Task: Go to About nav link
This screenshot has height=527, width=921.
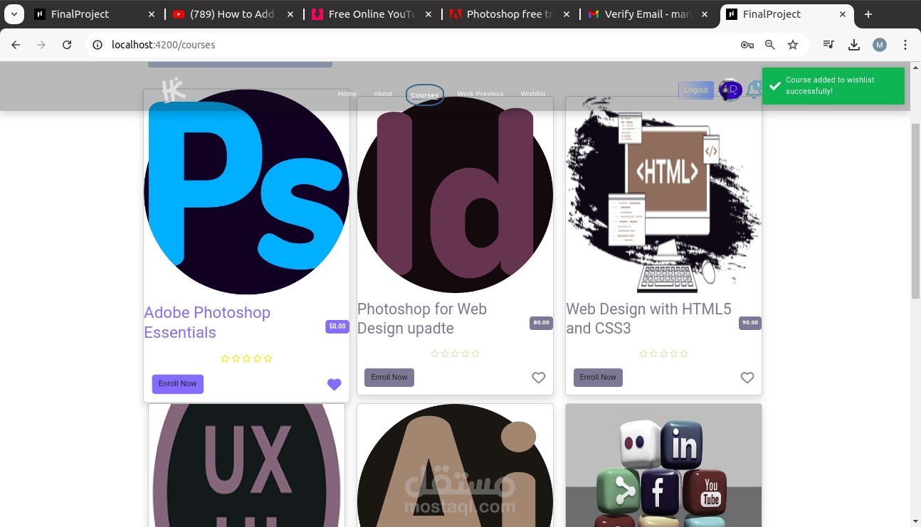Action: (x=383, y=94)
